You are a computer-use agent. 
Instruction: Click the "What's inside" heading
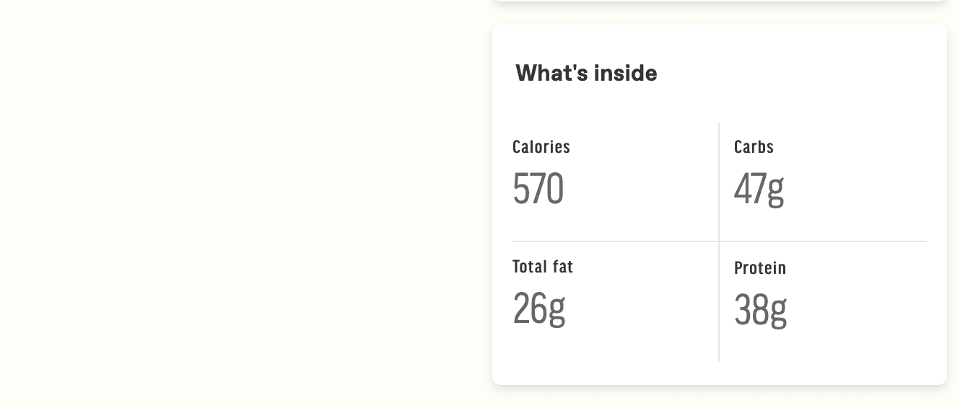coord(586,73)
